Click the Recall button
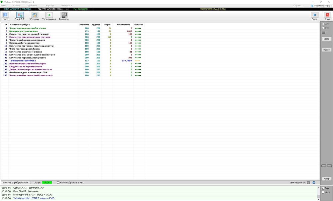This screenshot has width=333, height=201. (326, 50)
